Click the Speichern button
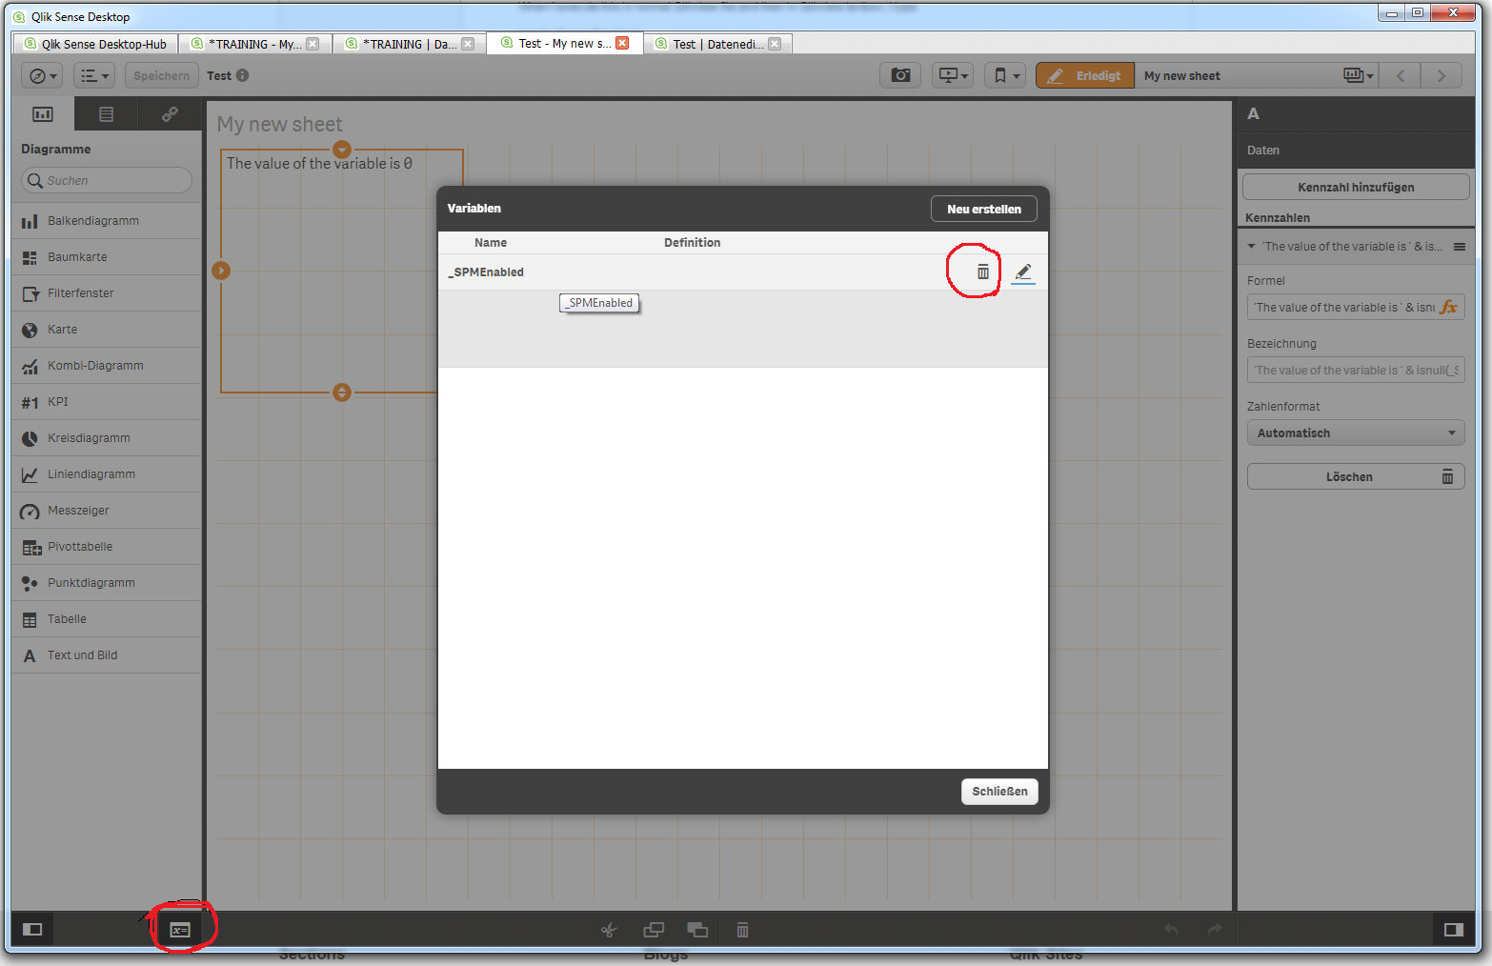The image size is (1492, 966). (161, 75)
